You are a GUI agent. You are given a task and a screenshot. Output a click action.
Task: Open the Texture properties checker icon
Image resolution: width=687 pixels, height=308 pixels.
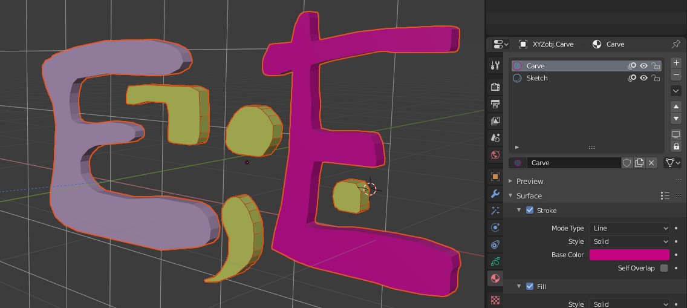(495, 300)
